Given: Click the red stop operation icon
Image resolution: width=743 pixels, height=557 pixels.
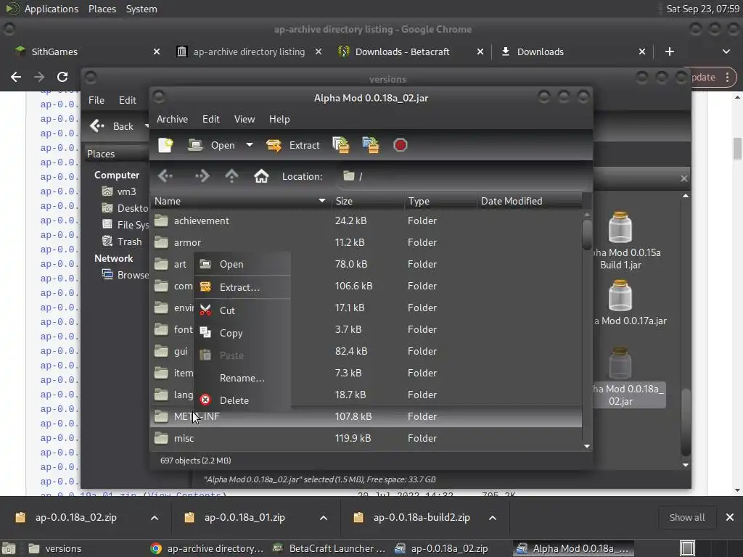Looking at the screenshot, I should (x=401, y=145).
